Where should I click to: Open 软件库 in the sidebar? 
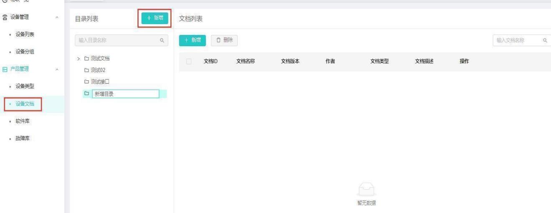(x=24, y=121)
